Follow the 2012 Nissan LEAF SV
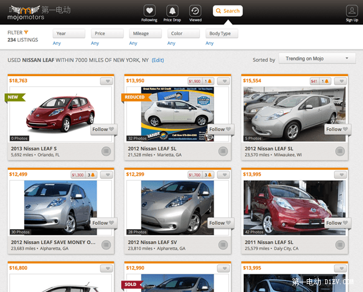363x292 pixels. pos(220,223)
